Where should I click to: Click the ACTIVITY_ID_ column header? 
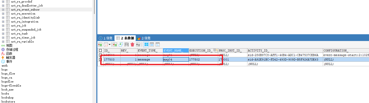click(x=285, y=50)
